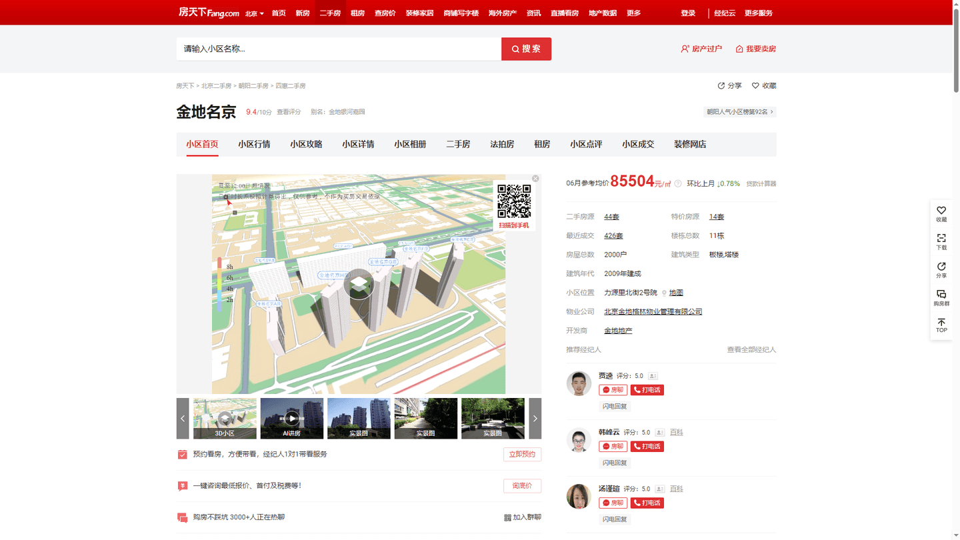960x540 pixels.
Task: Click the QR code 扫描到手机
Action: click(514, 206)
